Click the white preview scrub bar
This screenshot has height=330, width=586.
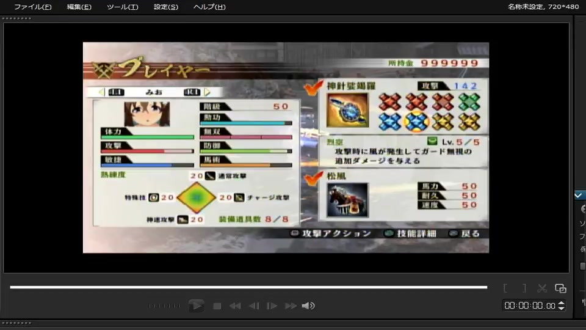pyautogui.click(x=248, y=287)
